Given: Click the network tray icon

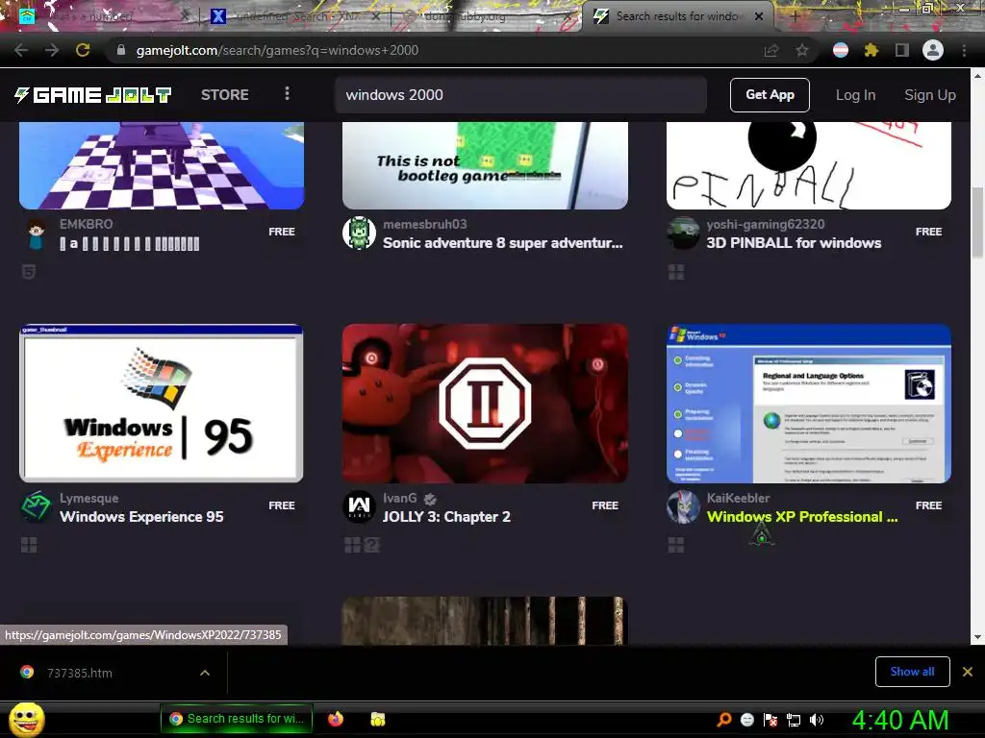Looking at the screenshot, I should point(794,720).
